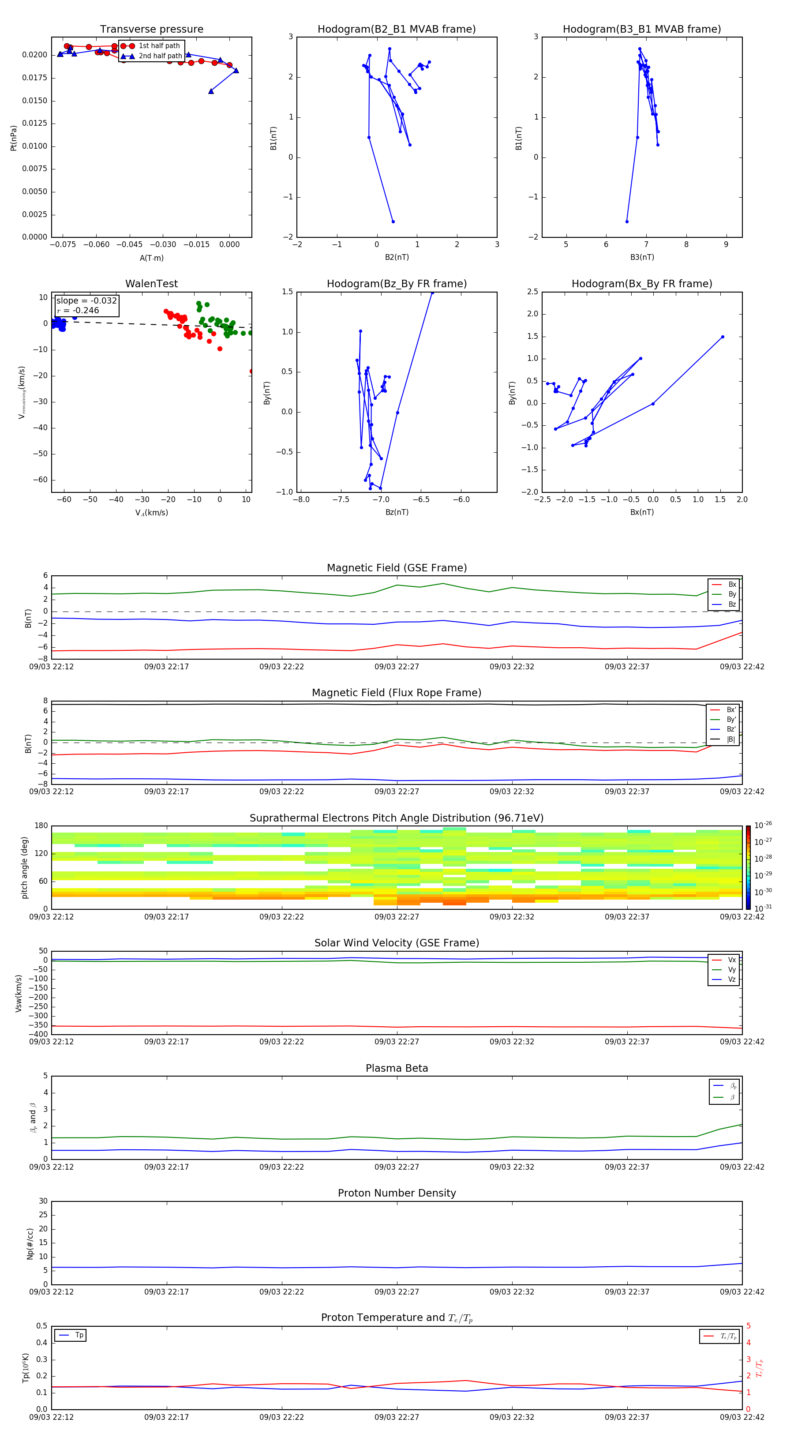Screen dimensions: 794x1456
Task: Click the "|B|" entry in flux rope legend
Action: coord(723,739)
